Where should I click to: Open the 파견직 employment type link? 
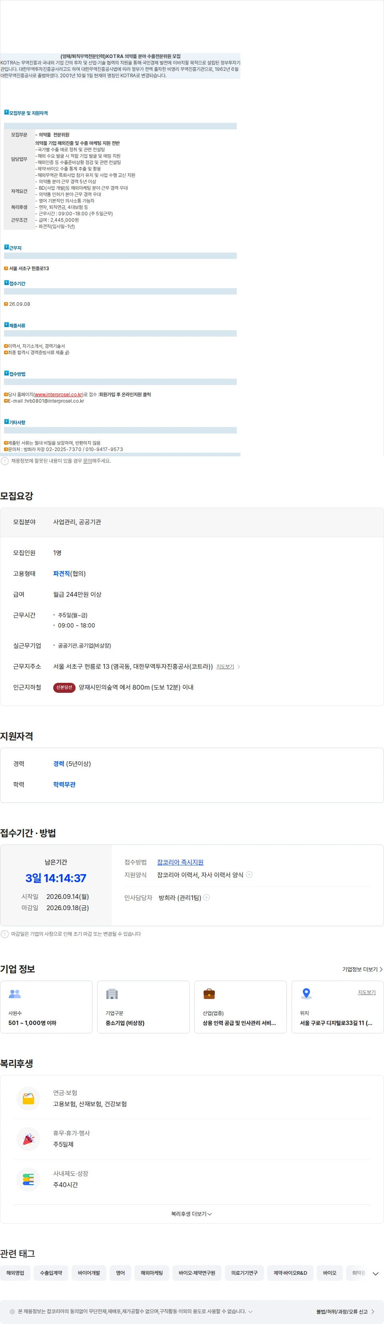coord(61,574)
